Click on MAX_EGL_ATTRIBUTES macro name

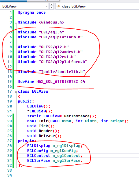tap(57, 82)
